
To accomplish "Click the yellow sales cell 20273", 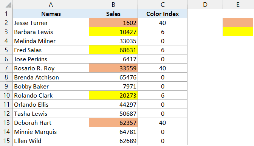I will click(113, 95).
